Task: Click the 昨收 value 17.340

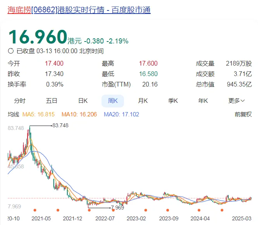Action: point(54,74)
